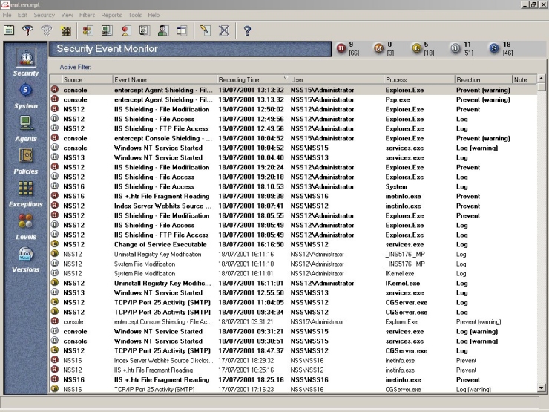Click the scrollbar down arrow

541,388
